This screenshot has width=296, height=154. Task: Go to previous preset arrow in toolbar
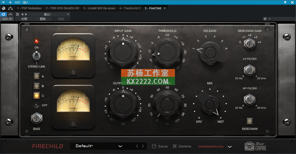[x=22, y=14]
